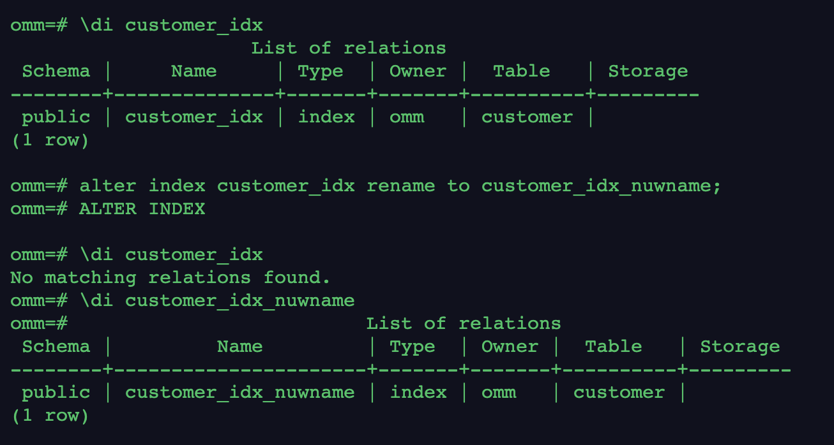The image size is (834, 445).
Task: Click 'Owner' header in second table
Action: [509, 347]
